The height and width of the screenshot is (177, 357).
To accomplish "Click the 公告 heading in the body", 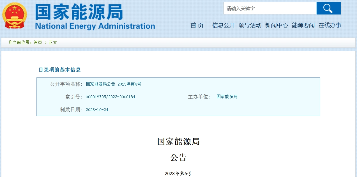I will [178, 157].
